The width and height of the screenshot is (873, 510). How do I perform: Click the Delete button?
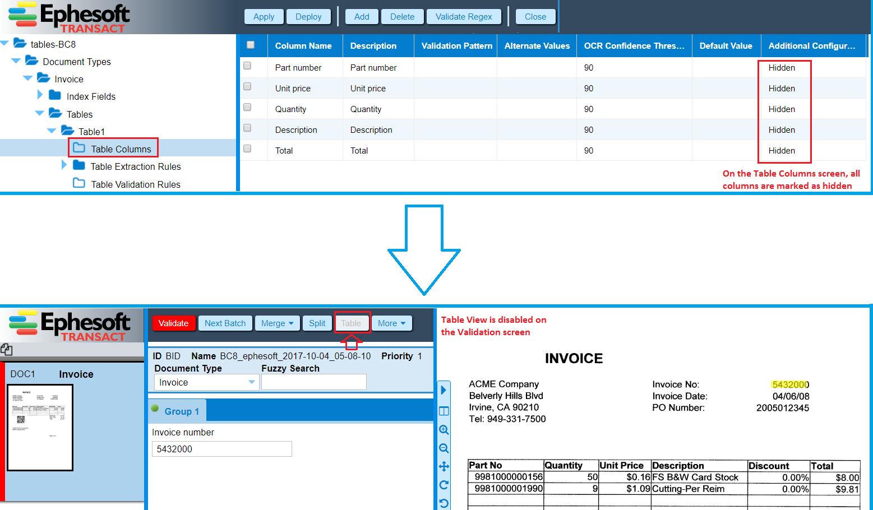pos(402,17)
